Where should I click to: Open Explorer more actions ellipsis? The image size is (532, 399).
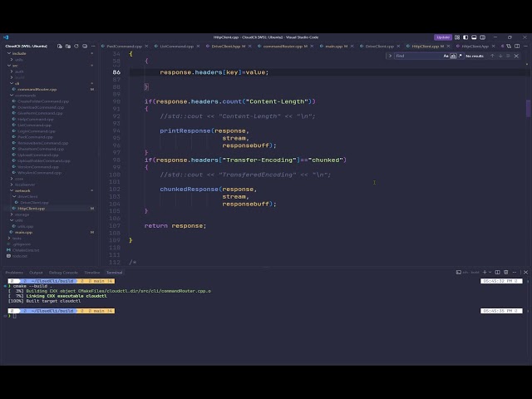[93, 47]
